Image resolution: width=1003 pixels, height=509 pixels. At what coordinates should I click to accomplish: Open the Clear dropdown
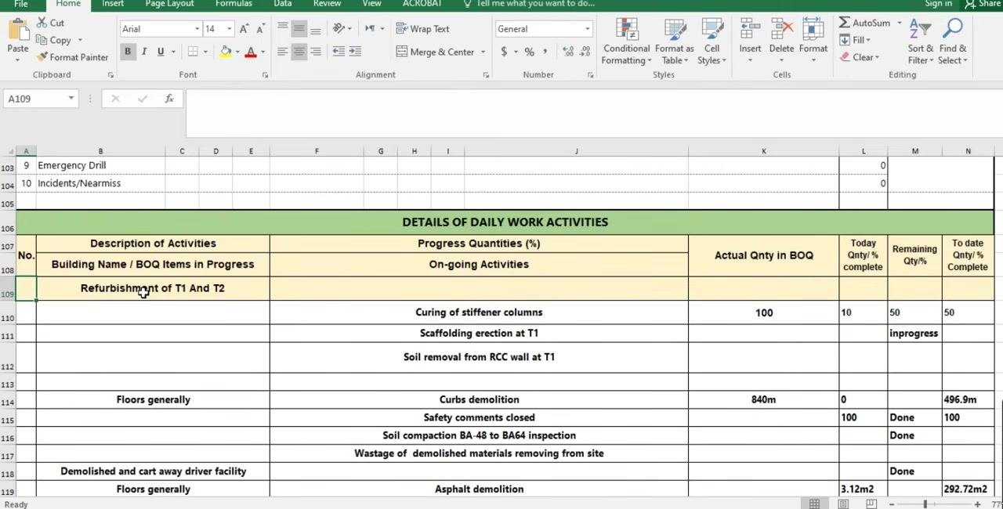click(x=860, y=57)
